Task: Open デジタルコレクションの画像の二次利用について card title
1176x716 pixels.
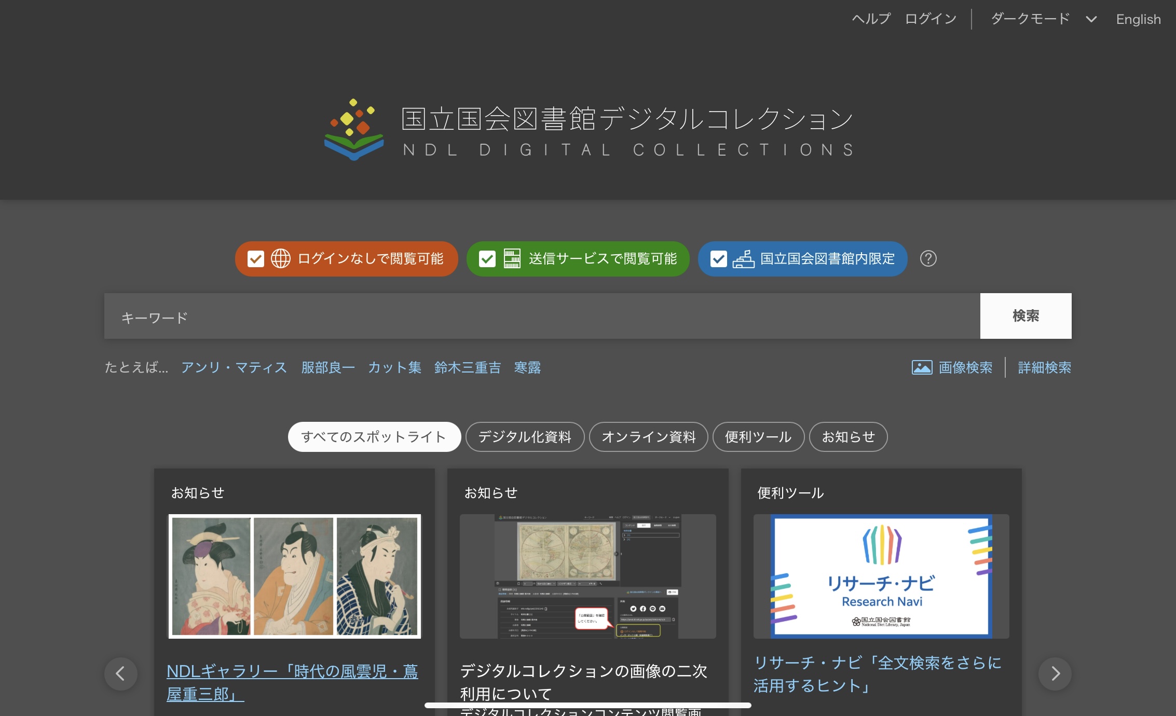Action: (583, 682)
